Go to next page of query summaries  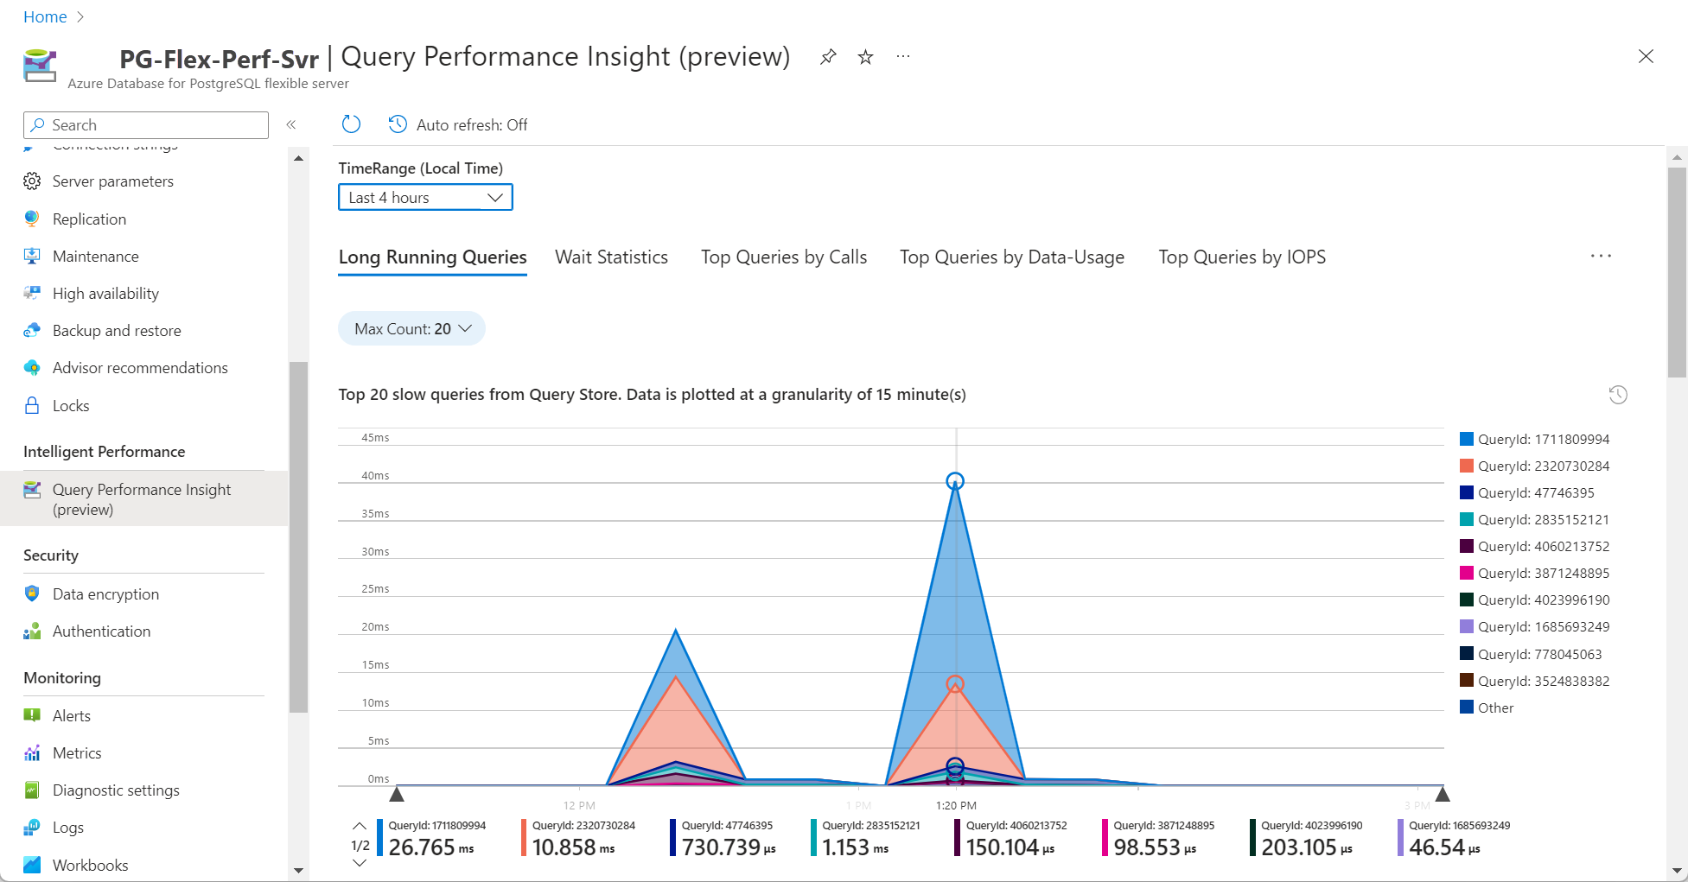(360, 863)
